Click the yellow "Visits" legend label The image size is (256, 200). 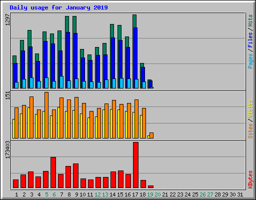coord(250,109)
